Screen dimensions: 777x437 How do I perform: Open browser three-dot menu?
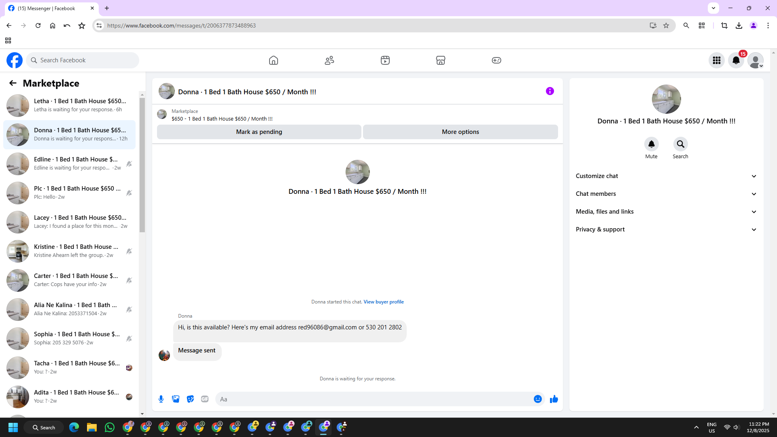point(768,25)
